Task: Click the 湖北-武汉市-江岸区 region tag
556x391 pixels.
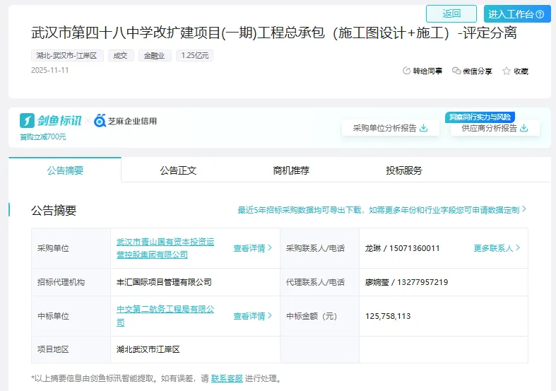Action: [68, 56]
